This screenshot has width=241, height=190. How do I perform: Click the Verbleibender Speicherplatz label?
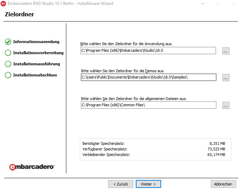(106, 155)
